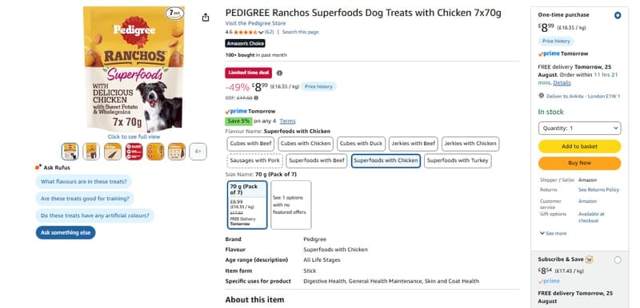Click the info icon beside RRP price
Viewport: 640px width, 308px height.
click(256, 98)
